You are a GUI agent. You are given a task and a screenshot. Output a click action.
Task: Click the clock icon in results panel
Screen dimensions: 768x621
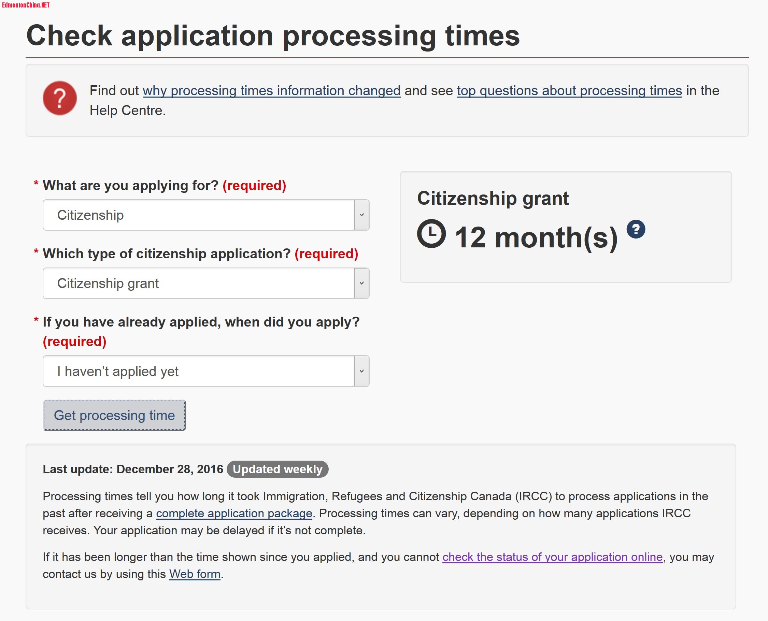click(431, 234)
